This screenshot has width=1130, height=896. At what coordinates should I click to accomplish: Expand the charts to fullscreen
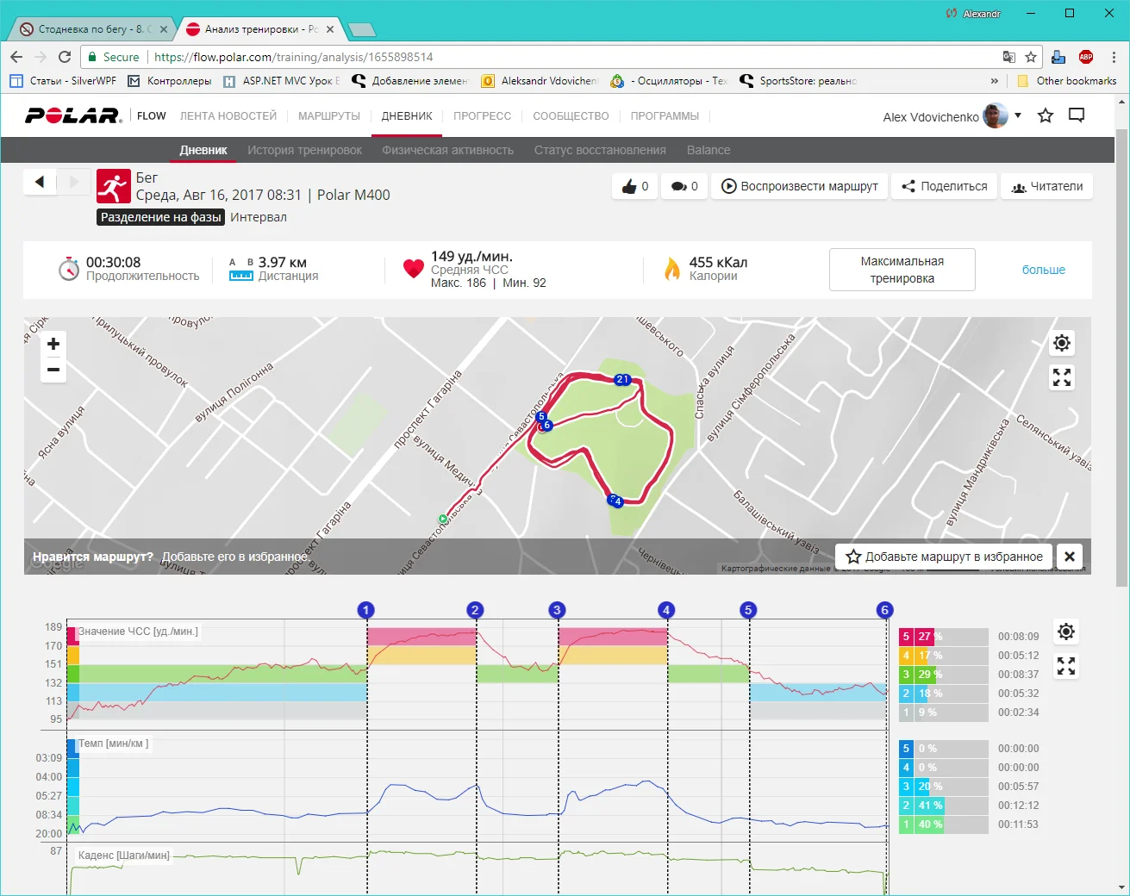click(x=1066, y=666)
